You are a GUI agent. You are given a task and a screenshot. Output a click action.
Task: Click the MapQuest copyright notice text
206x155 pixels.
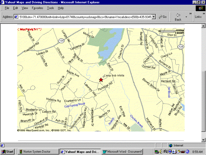tap(44, 130)
